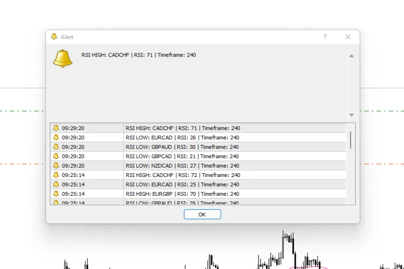Click the small bell icon in Alert title bar

point(54,37)
